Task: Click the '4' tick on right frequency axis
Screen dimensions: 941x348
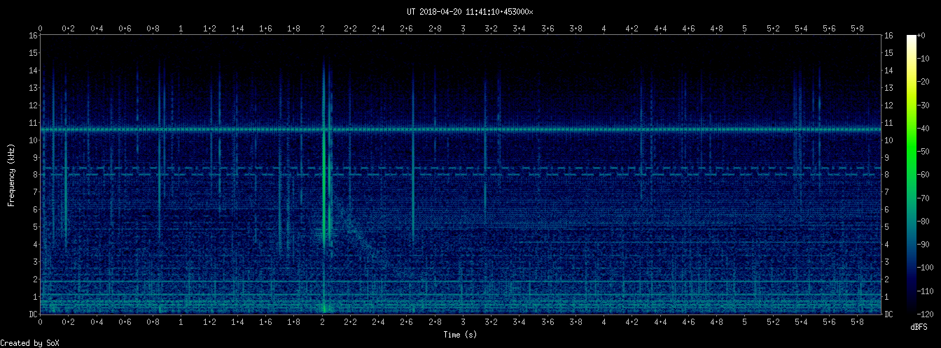Action: click(x=886, y=245)
